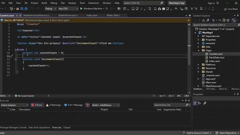Click Select Repository in status bar

(x=227, y=133)
